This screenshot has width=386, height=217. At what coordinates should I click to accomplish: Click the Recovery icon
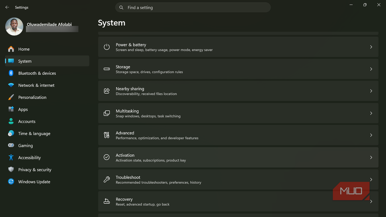pos(107,201)
